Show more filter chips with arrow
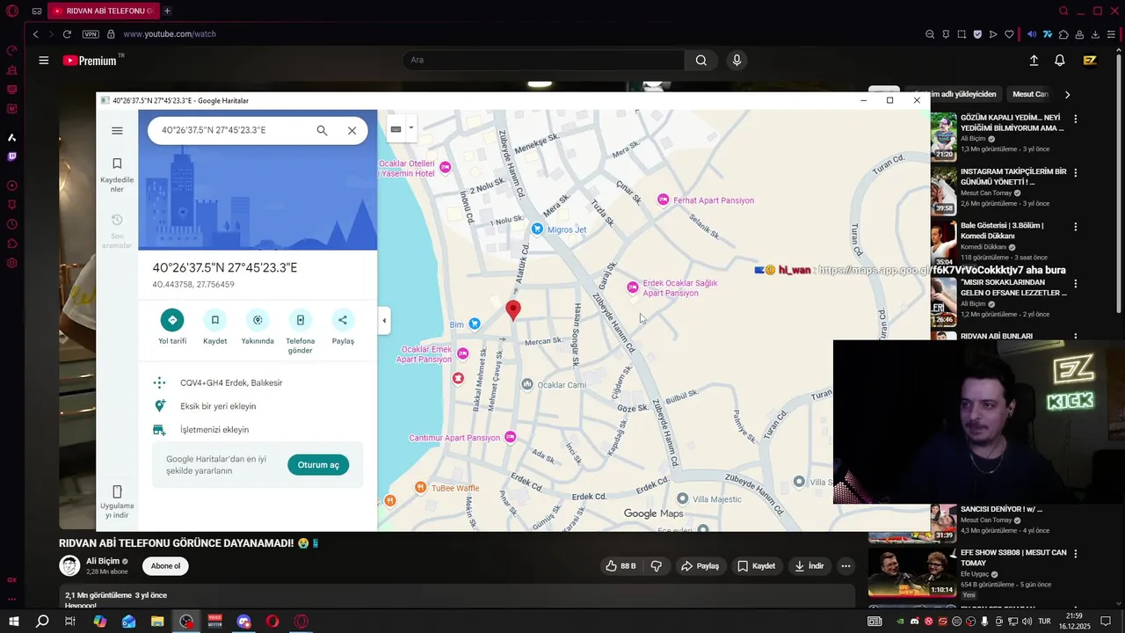Screen dimensions: 1125x633 click(x=1067, y=94)
